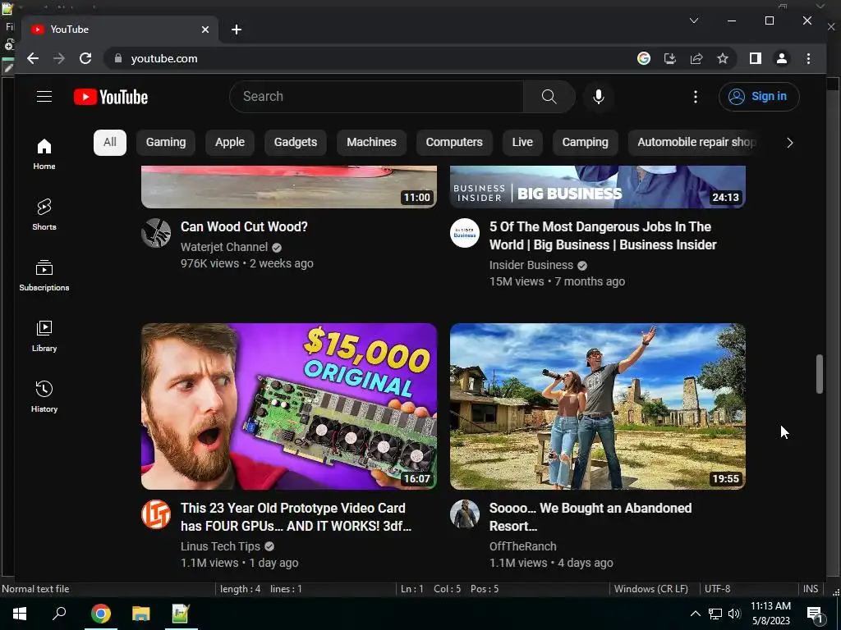Click the install app icon
Screen dimensions: 841x630
670,58
